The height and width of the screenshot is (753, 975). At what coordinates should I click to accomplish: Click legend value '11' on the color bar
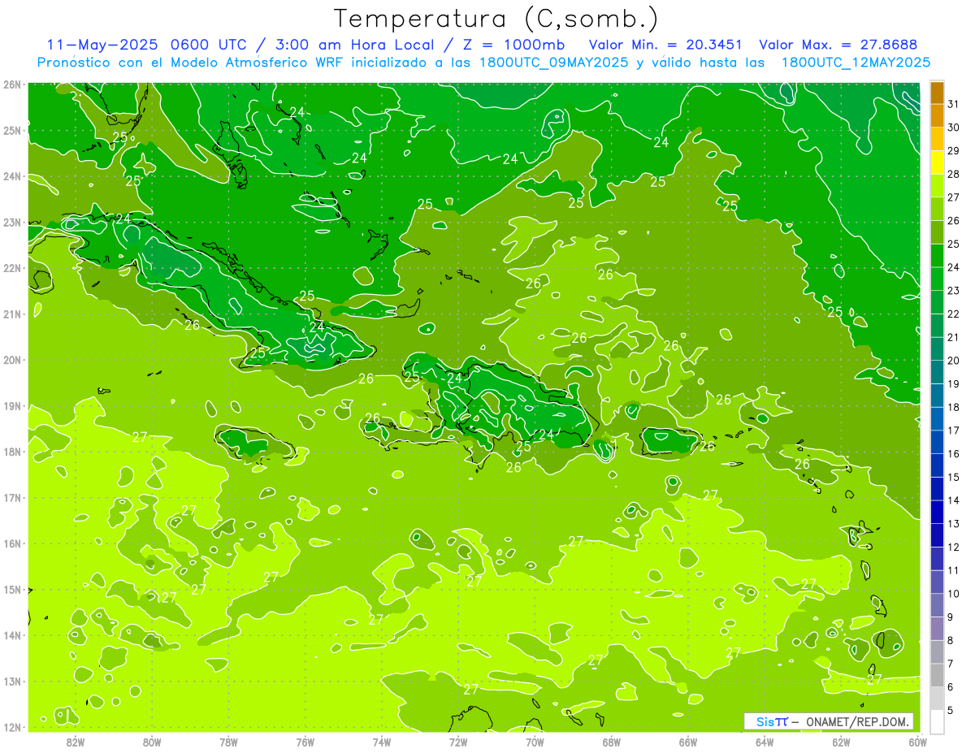[953, 570]
